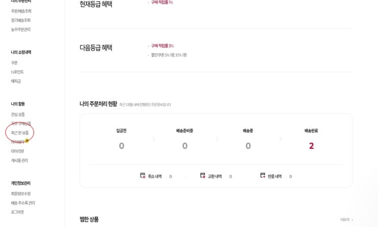
Task: Click the 반품 내역 return icon
Action: pyautogui.click(x=263, y=176)
